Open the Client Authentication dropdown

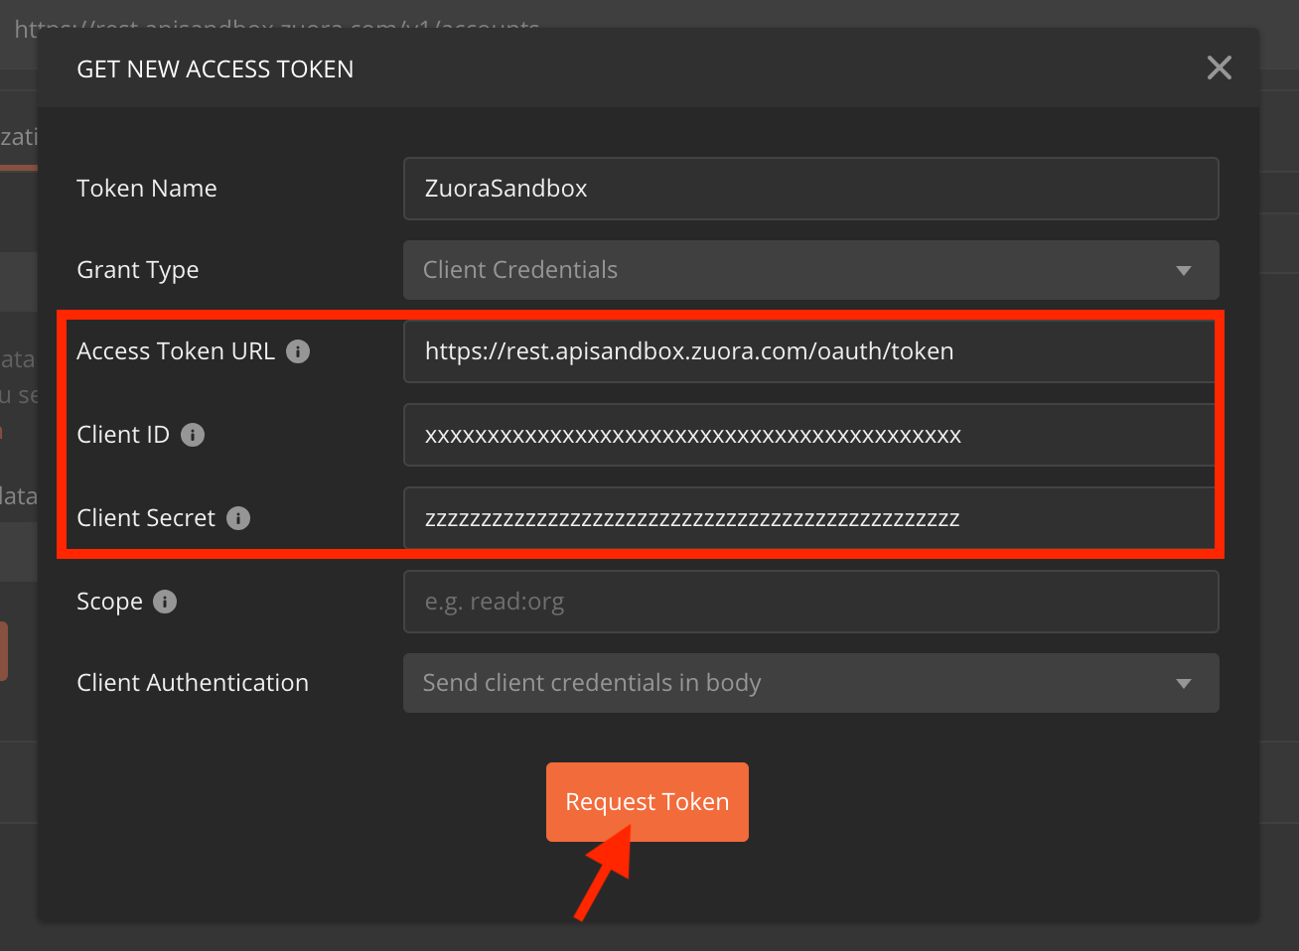(x=810, y=683)
